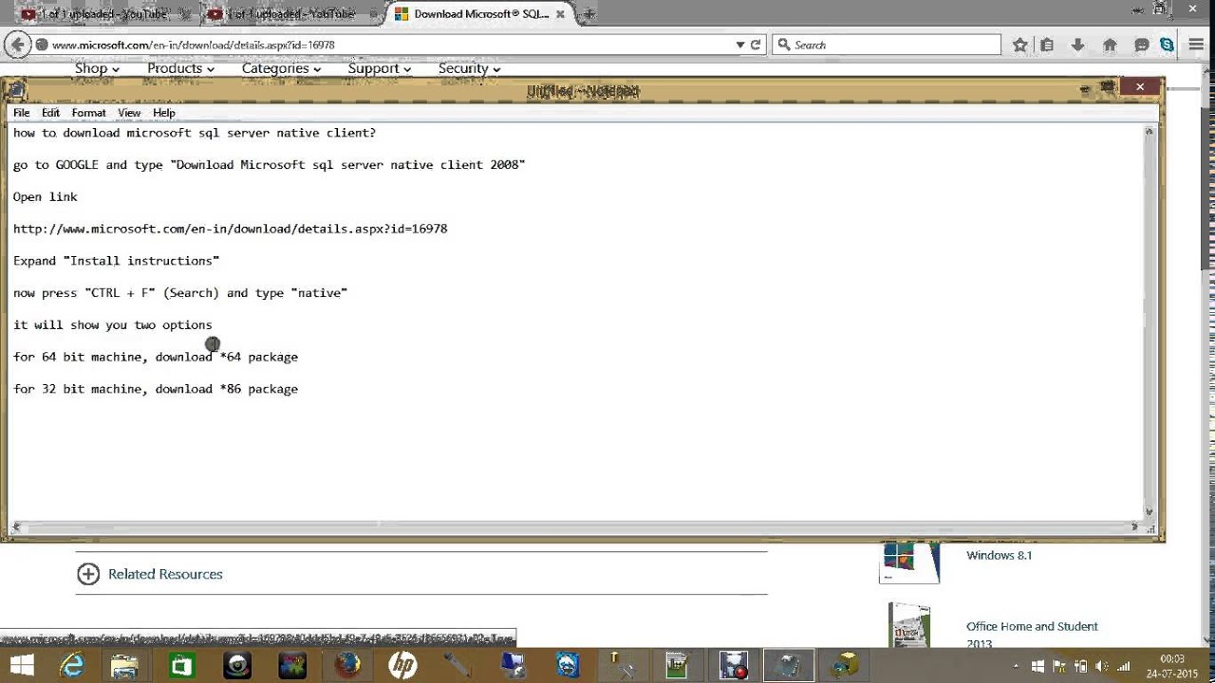Select the Download Microsoft SQL tab
Screen dimensions: 1215x683
point(479,14)
